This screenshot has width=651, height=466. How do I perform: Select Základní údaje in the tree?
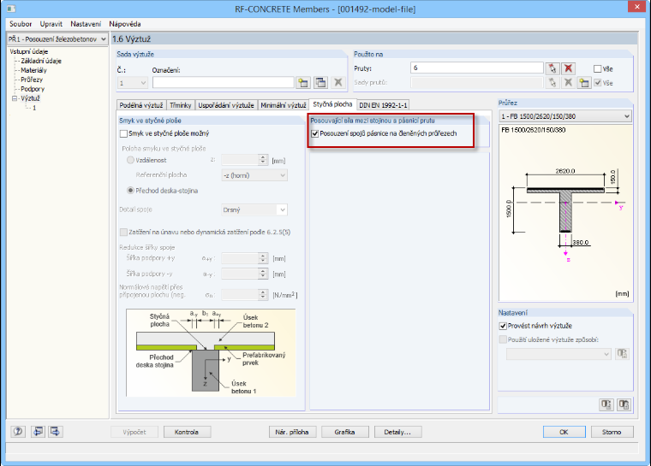click(41, 61)
